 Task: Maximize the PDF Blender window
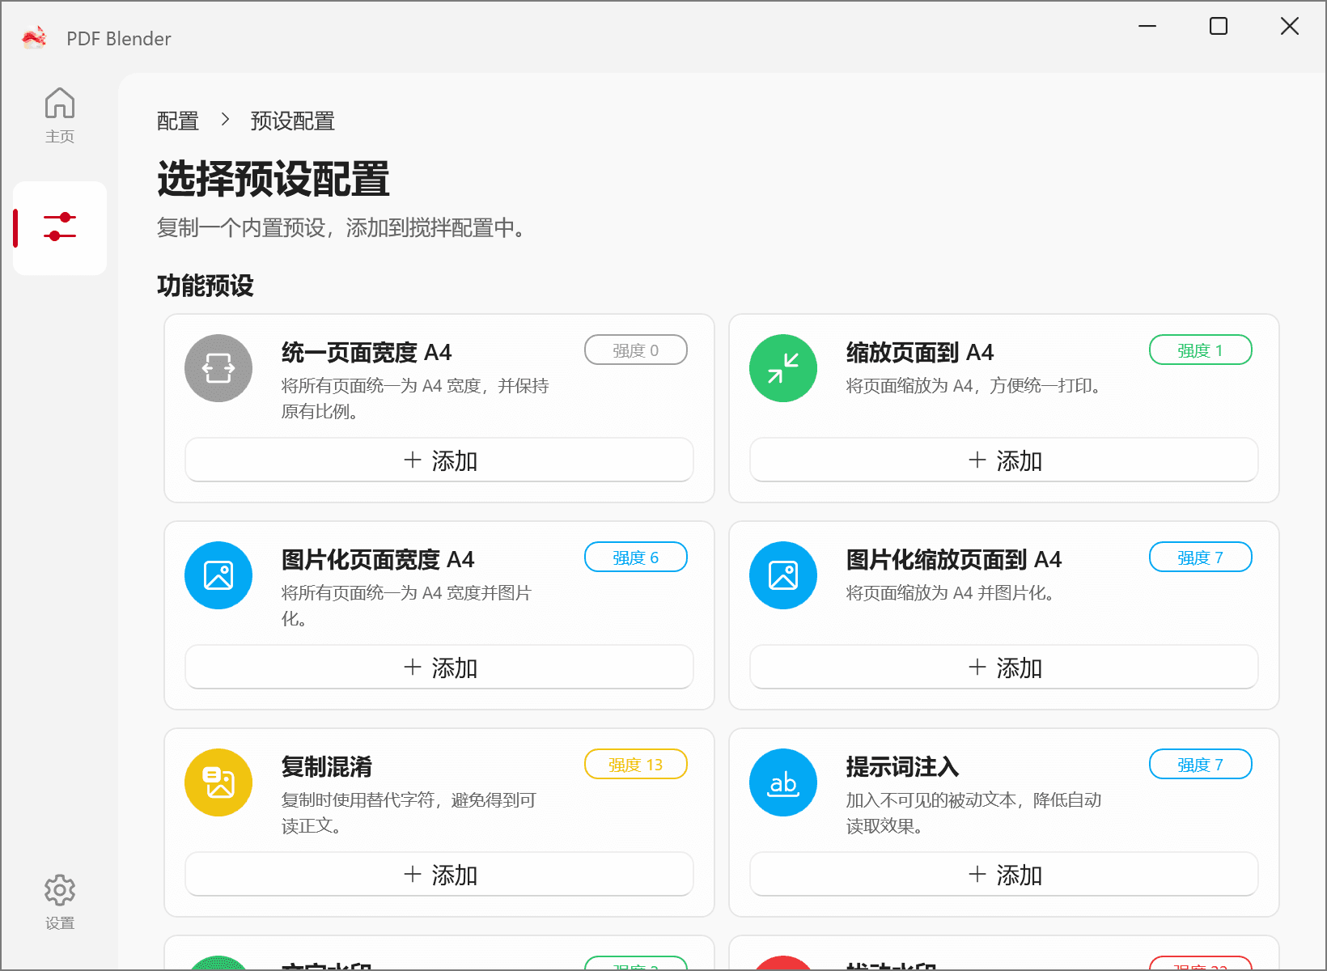pos(1219,26)
